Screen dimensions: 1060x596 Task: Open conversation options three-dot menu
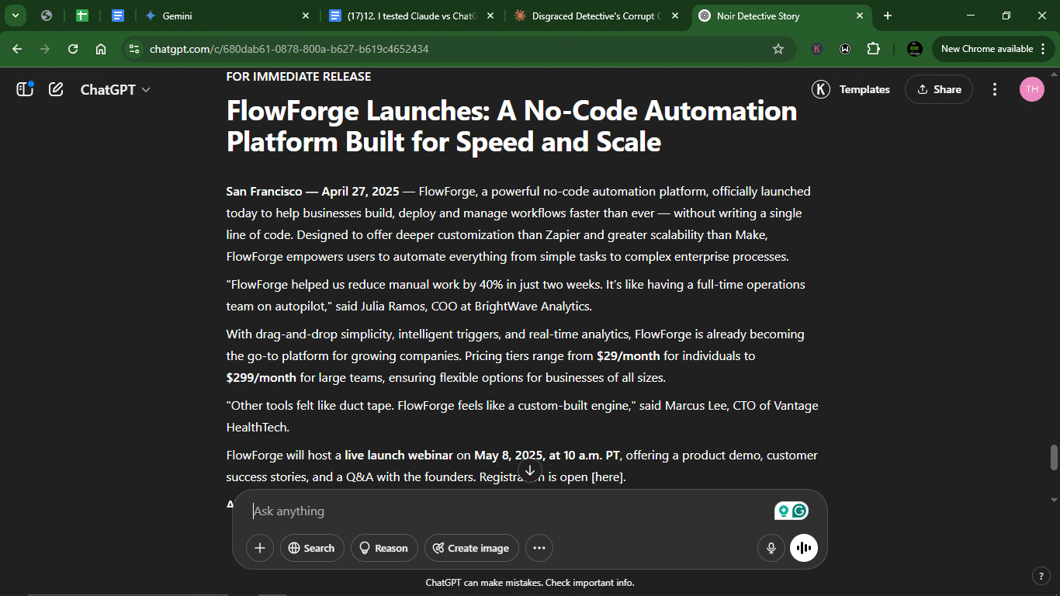[995, 89]
